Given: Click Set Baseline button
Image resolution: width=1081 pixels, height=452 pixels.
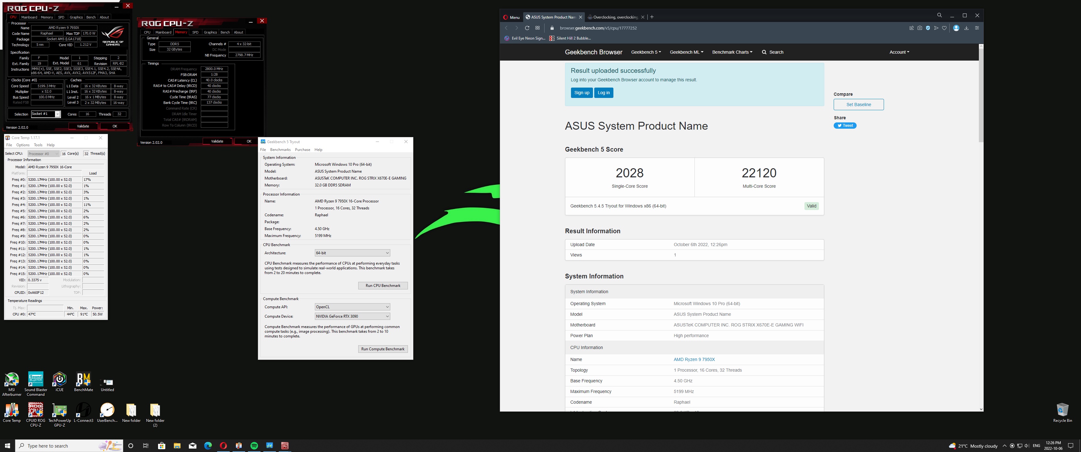Looking at the screenshot, I should pos(859,105).
